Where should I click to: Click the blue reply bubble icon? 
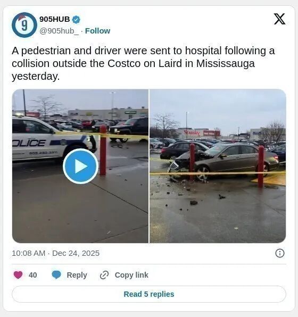(56, 275)
